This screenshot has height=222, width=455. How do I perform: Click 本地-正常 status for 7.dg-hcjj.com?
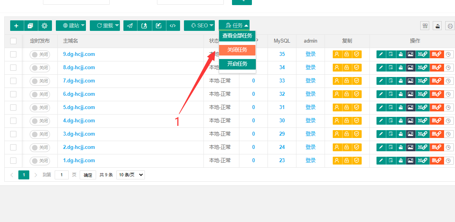tap(220, 81)
